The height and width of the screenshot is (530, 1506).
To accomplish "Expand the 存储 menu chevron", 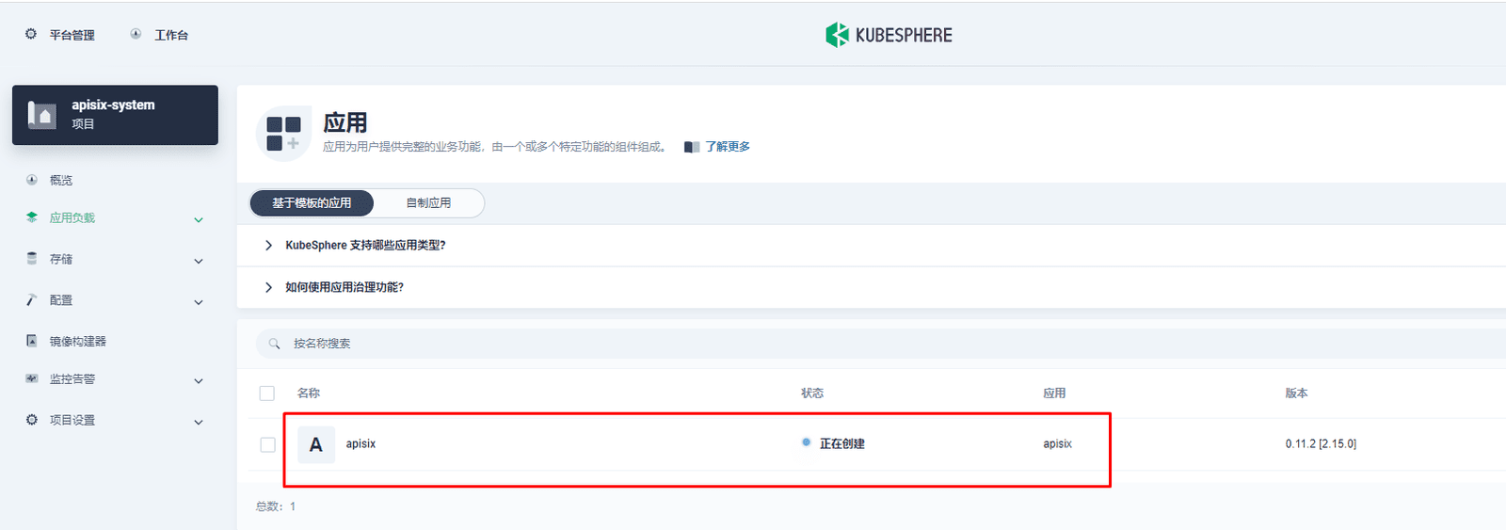I will point(199,261).
